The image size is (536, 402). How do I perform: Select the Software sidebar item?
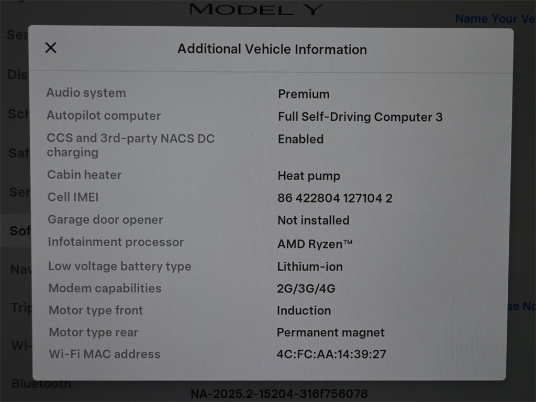(20, 230)
